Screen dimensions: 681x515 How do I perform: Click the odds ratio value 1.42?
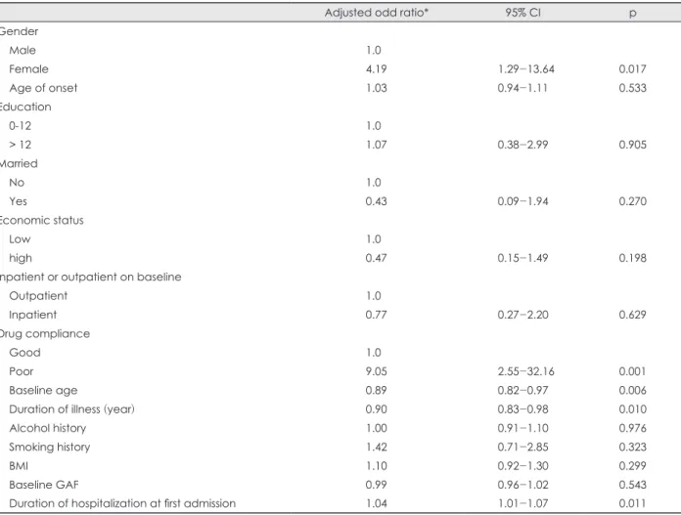click(376, 447)
